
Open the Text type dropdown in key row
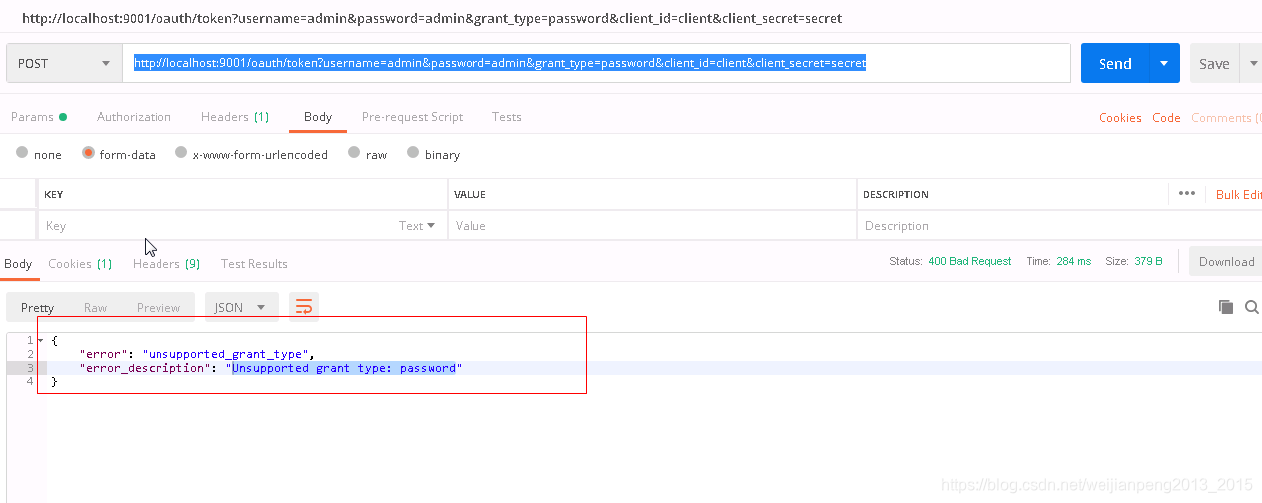417,226
